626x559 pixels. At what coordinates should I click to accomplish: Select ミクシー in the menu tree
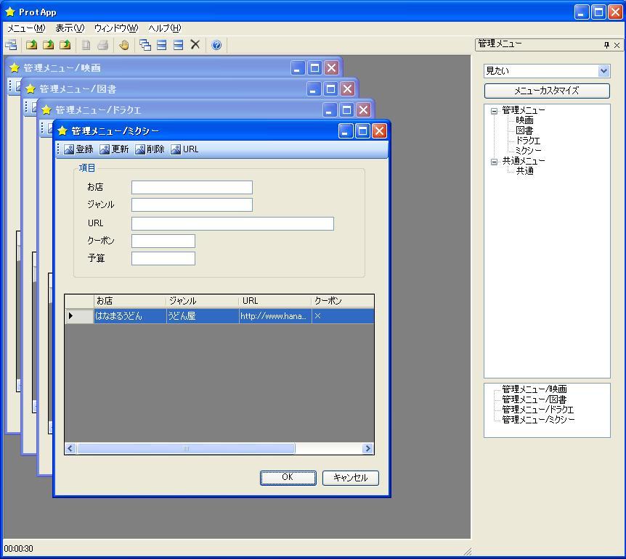coord(528,151)
